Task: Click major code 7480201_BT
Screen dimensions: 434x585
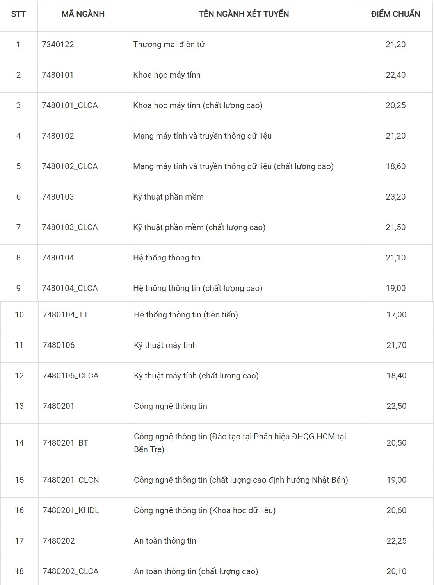Action: pyautogui.click(x=65, y=443)
